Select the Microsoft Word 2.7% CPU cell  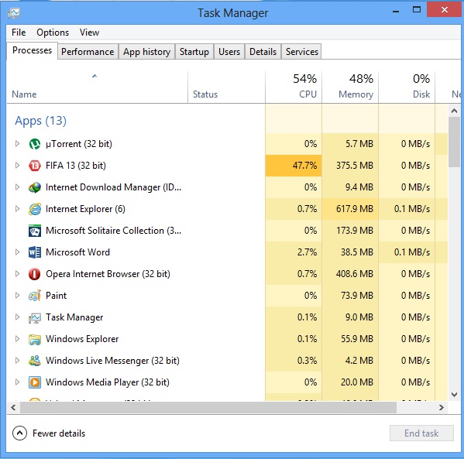pos(294,252)
